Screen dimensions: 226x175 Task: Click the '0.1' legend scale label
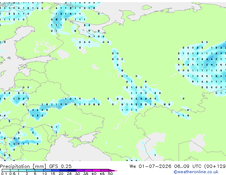4,174
